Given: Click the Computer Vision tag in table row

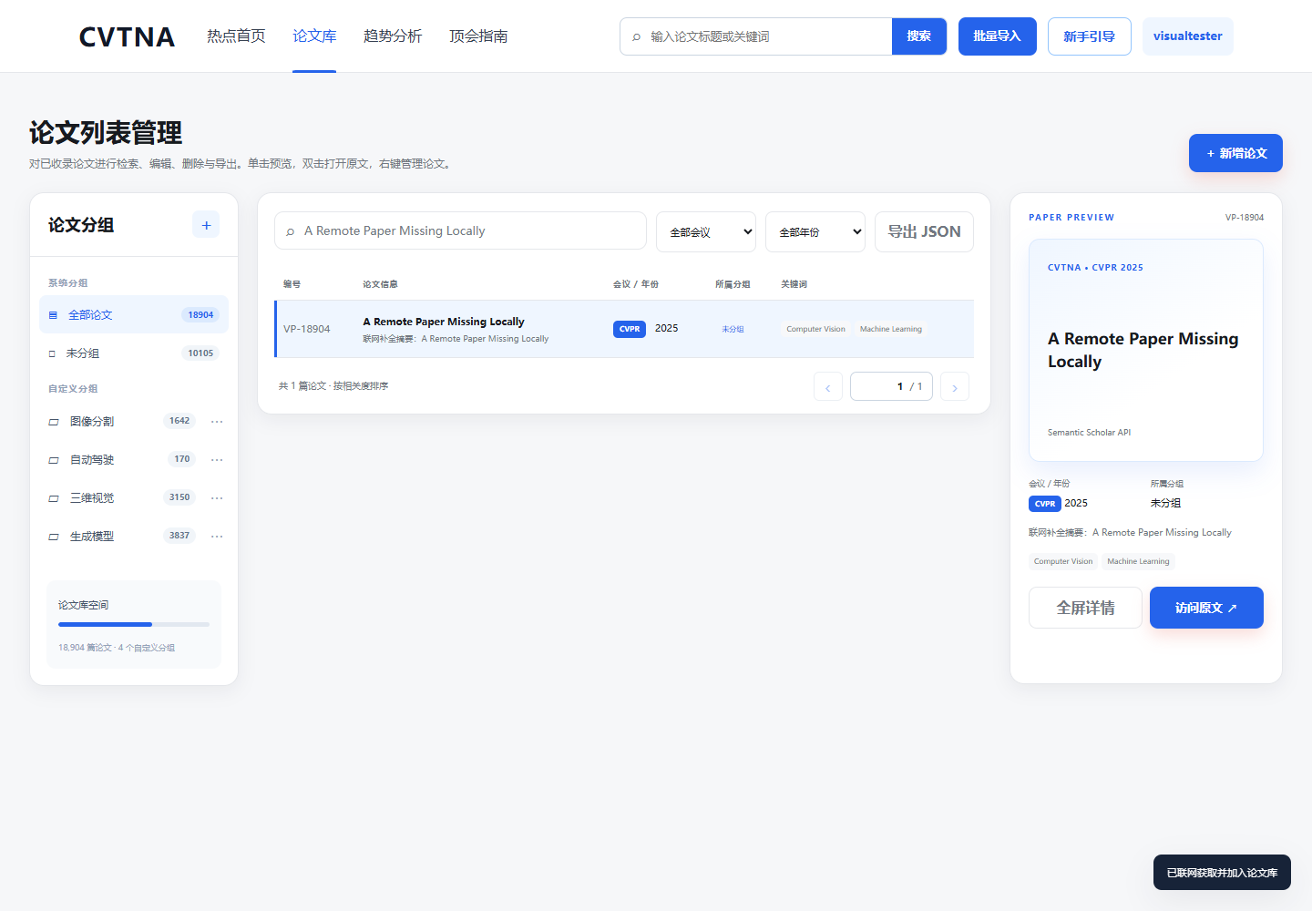Looking at the screenshot, I should coord(815,329).
